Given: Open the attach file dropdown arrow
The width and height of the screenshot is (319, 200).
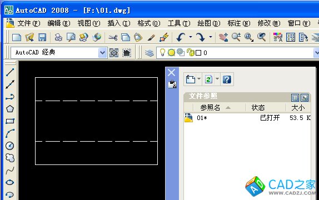Looking at the screenshot, I should tap(199, 79).
